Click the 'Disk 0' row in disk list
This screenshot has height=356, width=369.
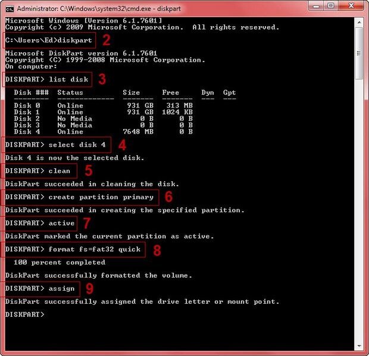[x=103, y=105]
